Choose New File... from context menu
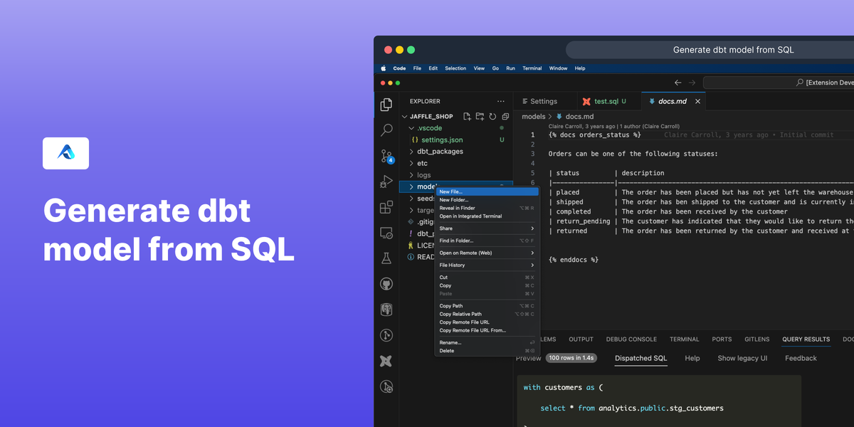This screenshot has width=854, height=427. (x=451, y=191)
